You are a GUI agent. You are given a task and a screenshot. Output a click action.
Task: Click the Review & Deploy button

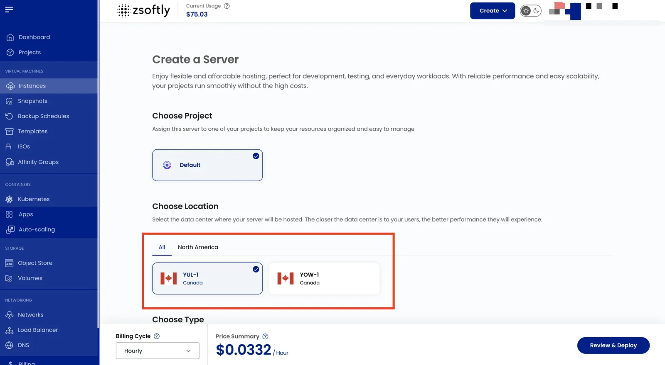613,346
